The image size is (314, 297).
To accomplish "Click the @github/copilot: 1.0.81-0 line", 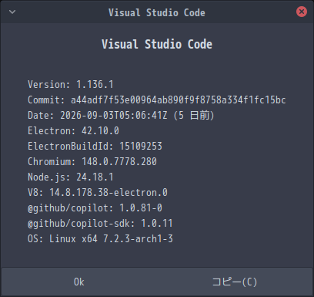I will pos(95,208).
